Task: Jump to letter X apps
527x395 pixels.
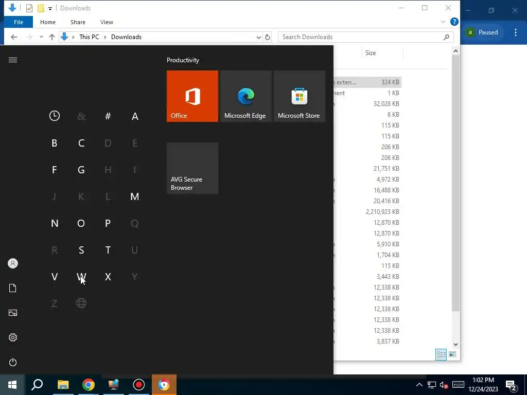Action: click(x=108, y=277)
